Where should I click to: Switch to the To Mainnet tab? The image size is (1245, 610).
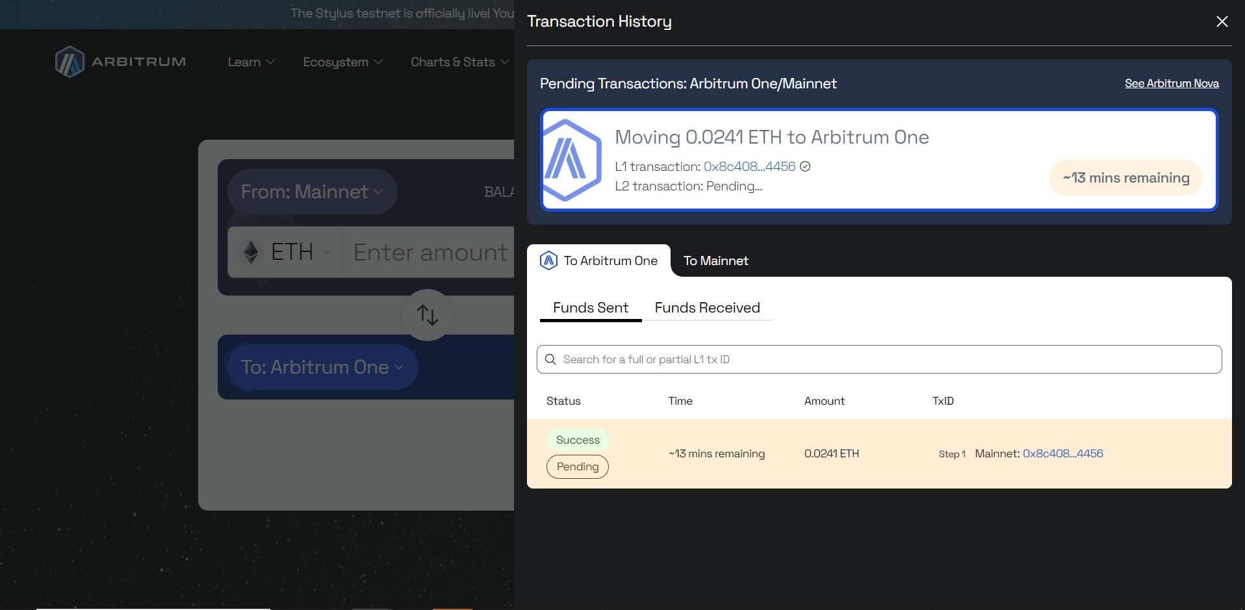715,261
